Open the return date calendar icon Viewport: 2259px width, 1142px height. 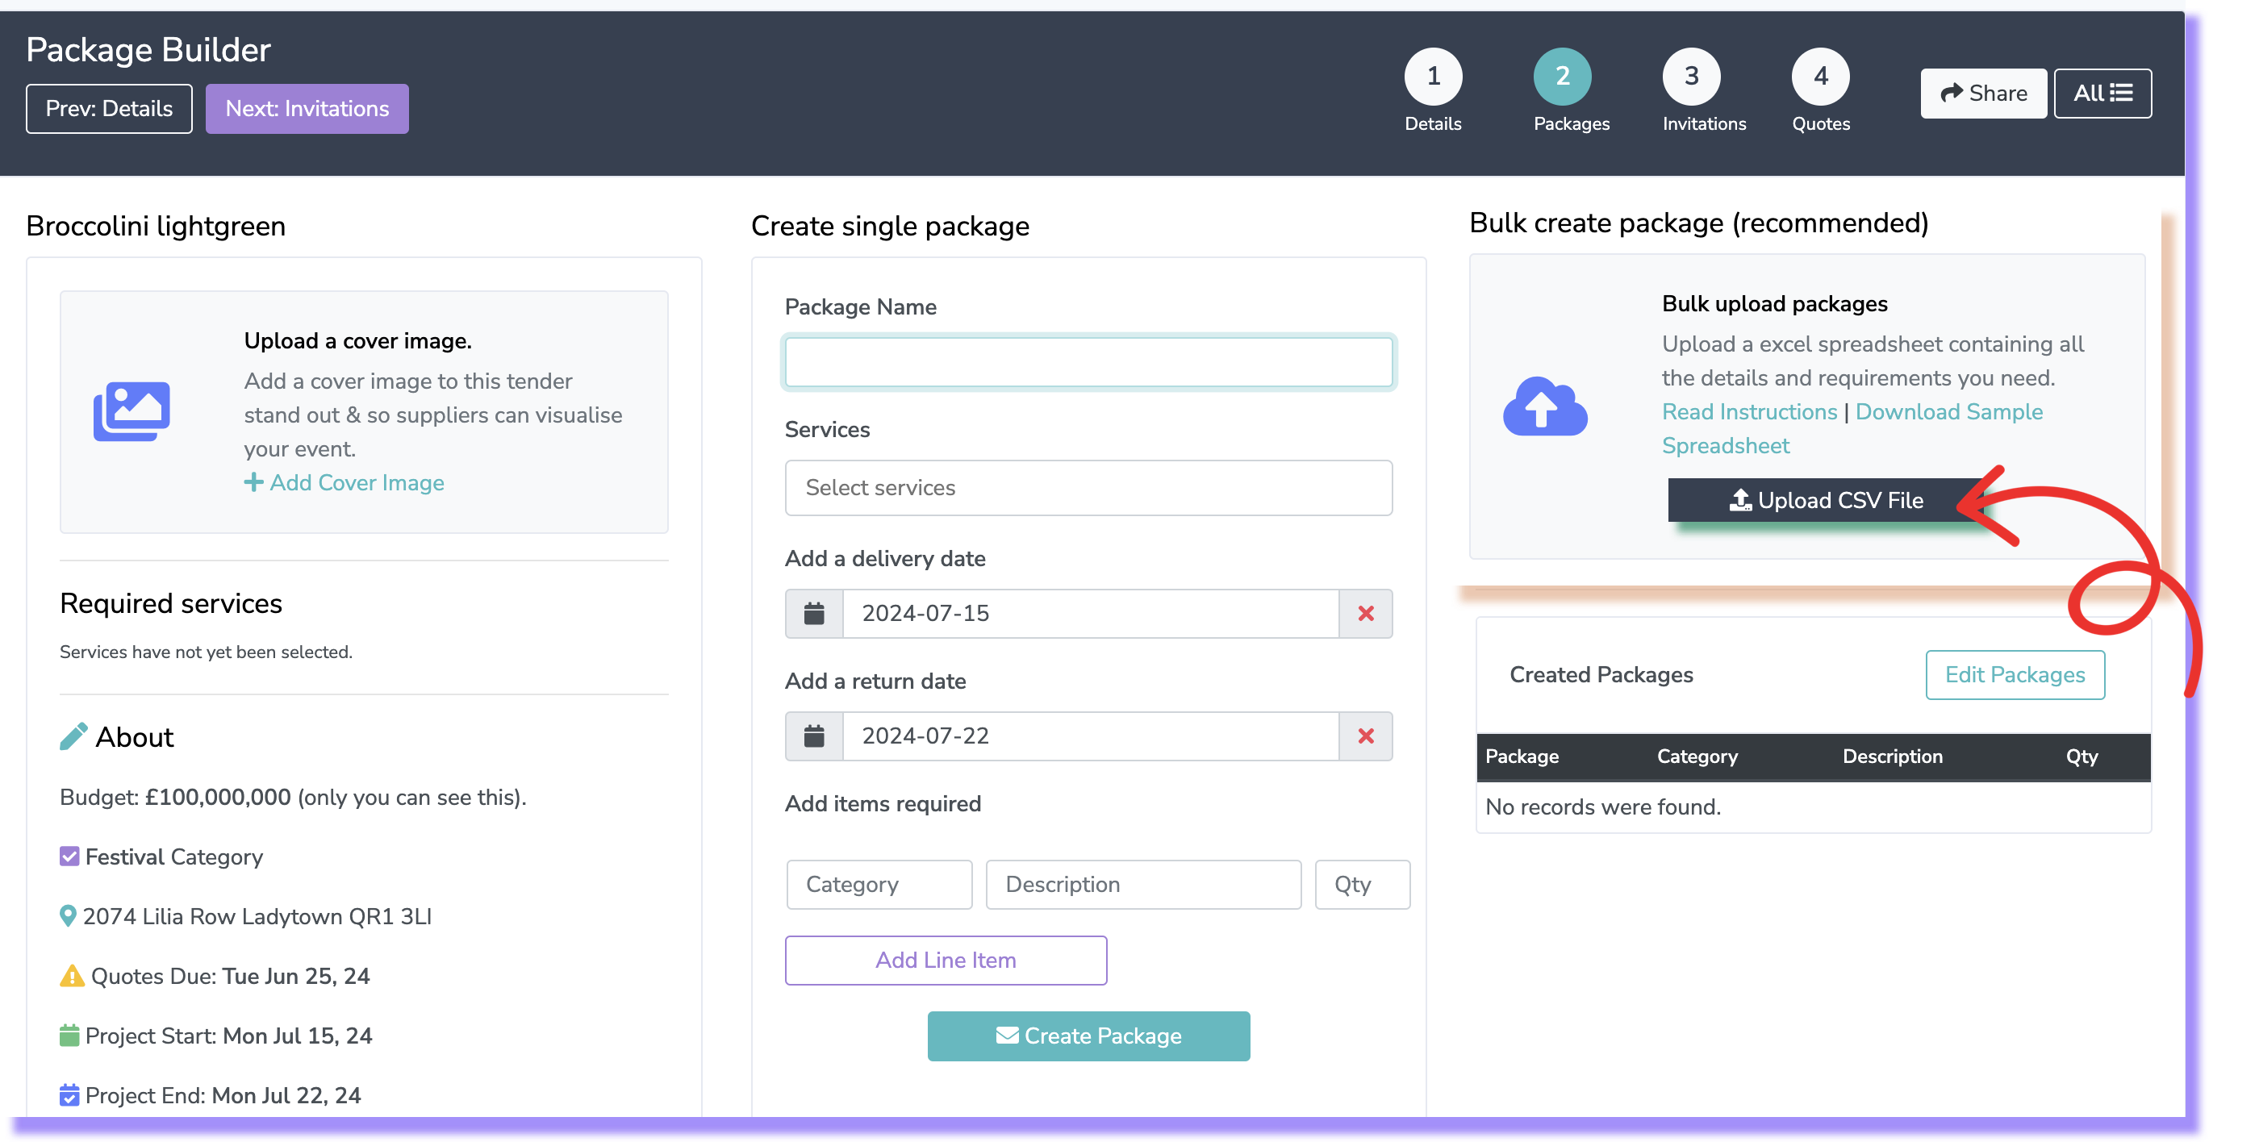click(814, 736)
